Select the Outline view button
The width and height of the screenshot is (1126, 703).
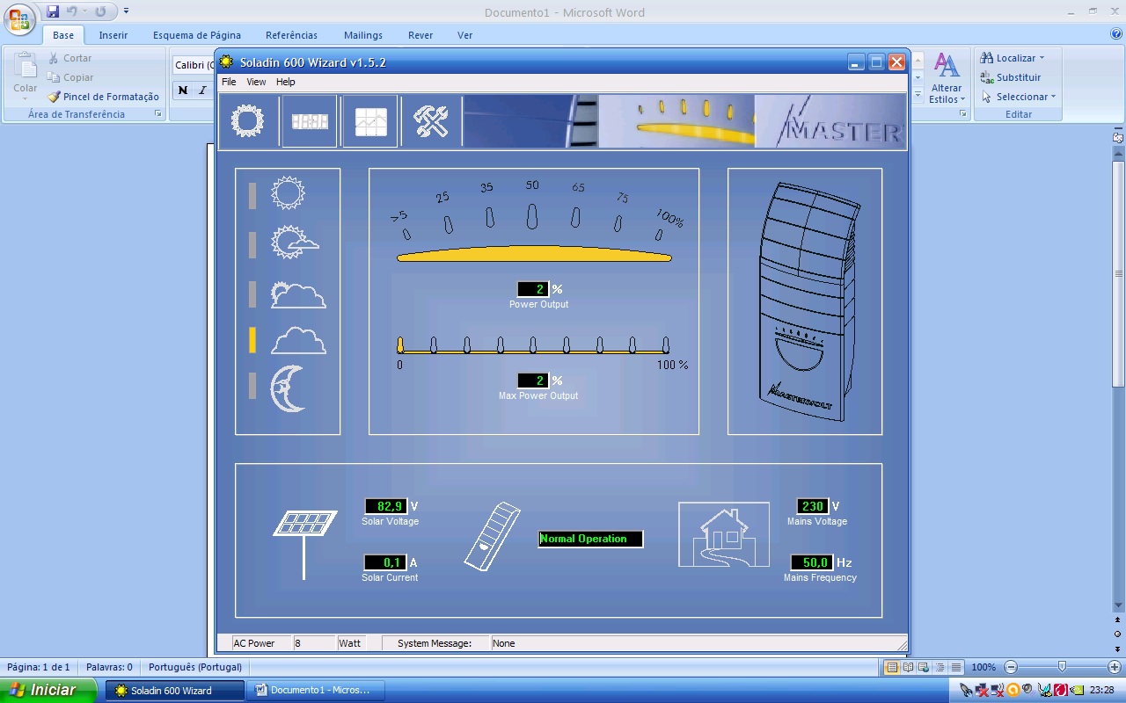coord(940,668)
